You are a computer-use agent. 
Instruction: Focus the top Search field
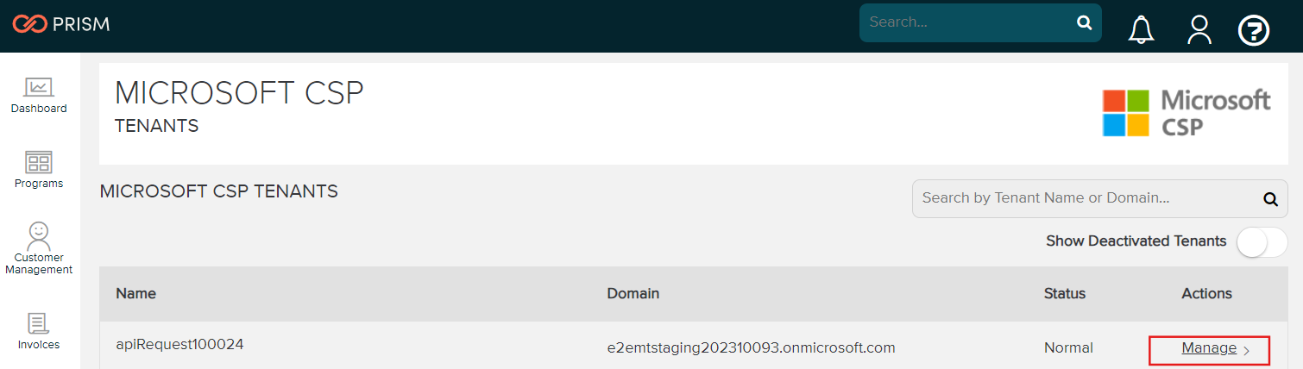[x=968, y=22]
